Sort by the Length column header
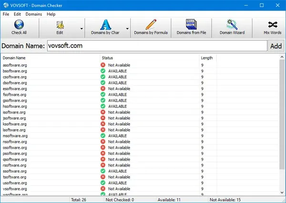Image resolution: width=286 pixels, height=203 pixels. (208, 58)
